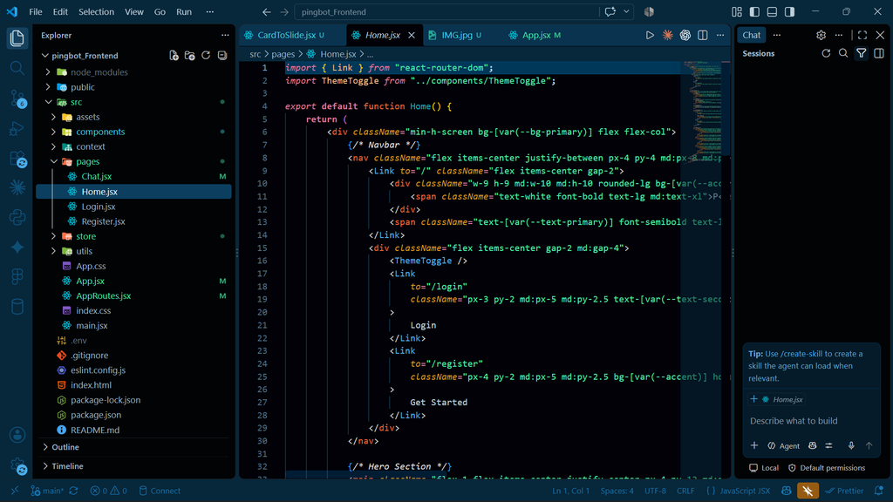The width and height of the screenshot is (893, 502).
Task: Start voice input with microphone icon
Action: (x=851, y=445)
